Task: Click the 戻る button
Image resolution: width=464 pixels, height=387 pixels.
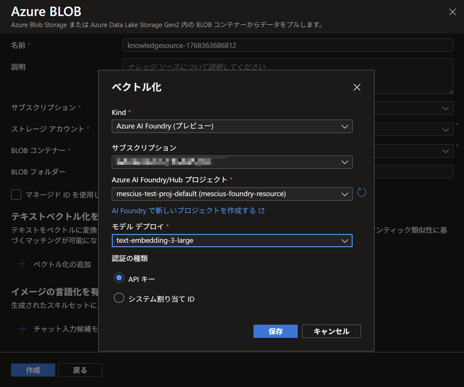Action: (80, 370)
